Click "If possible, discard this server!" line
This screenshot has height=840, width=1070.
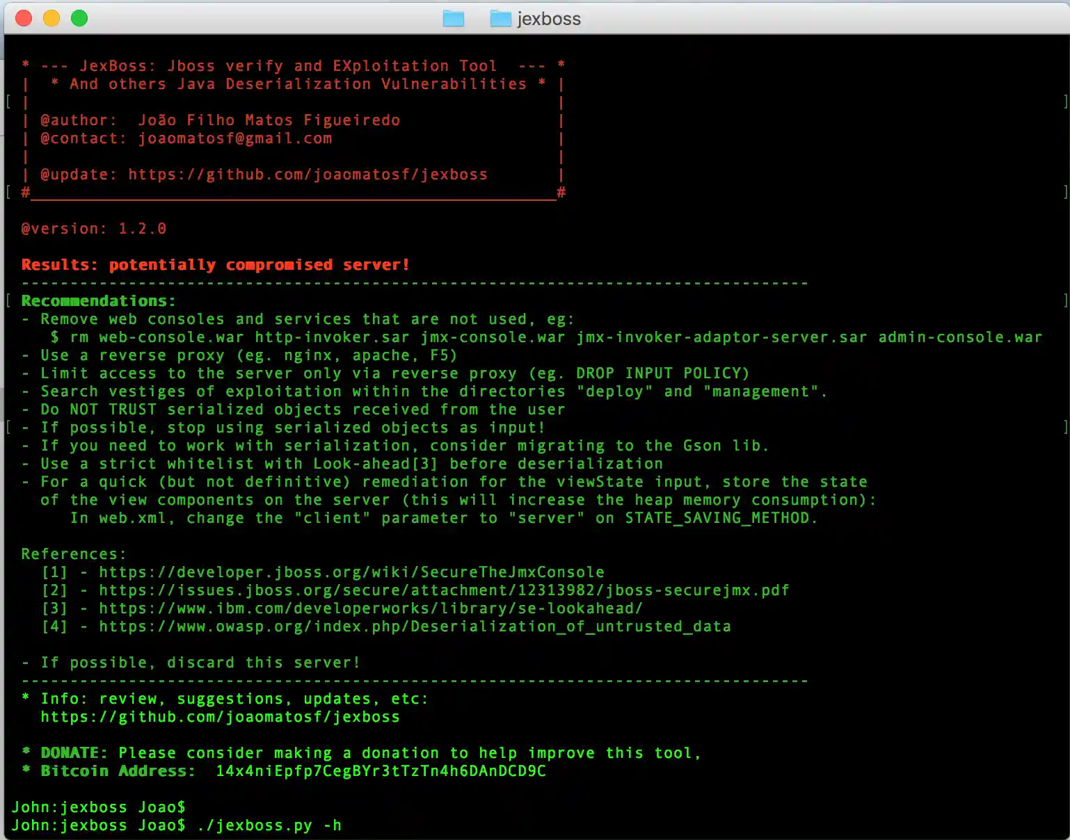click(191, 663)
